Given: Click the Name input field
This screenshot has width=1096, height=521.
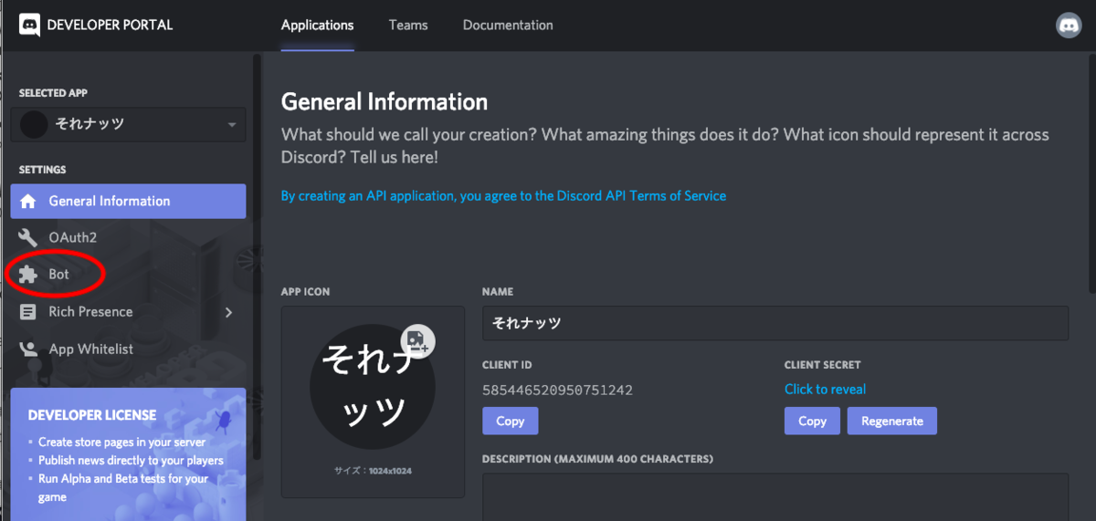Looking at the screenshot, I should [775, 322].
